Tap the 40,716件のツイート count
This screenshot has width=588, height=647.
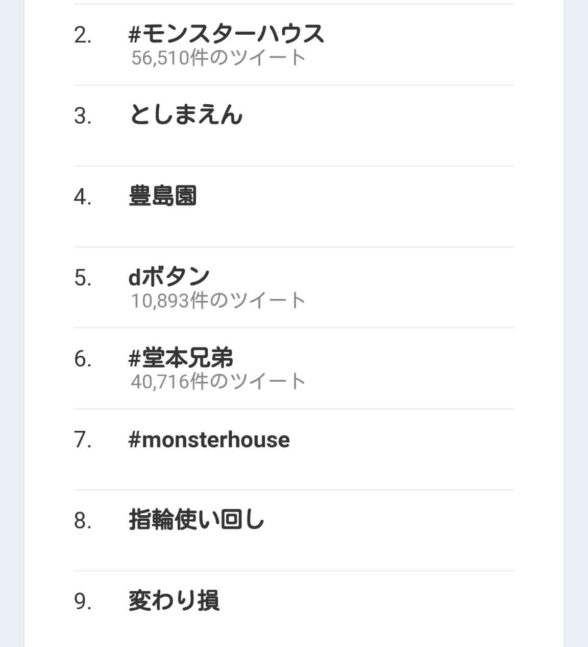tap(218, 381)
